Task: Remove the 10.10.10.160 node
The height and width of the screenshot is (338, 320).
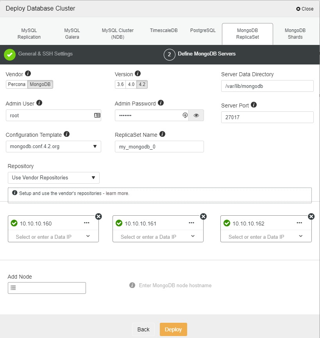Action: point(98,216)
